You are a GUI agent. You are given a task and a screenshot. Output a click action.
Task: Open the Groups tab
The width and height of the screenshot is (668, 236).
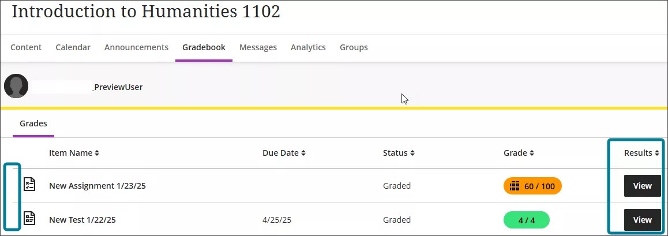tap(354, 47)
